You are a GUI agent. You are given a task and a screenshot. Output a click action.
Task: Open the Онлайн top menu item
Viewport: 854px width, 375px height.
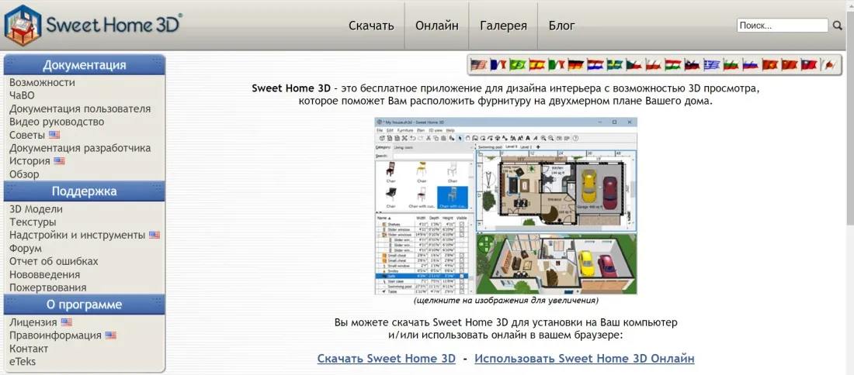point(437,26)
